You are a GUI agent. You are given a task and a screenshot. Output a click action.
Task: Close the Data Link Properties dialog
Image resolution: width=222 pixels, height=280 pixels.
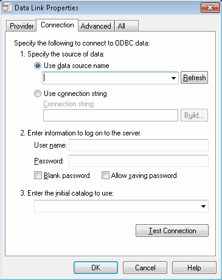tap(210, 8)
